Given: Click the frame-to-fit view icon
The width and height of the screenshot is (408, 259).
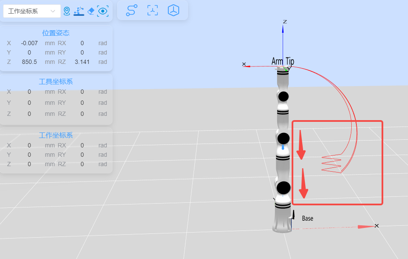Looking at the screenshot, I should pos(152,11).
